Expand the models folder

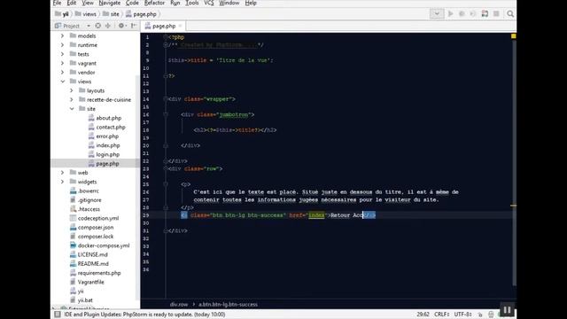(x=63, y=35)
